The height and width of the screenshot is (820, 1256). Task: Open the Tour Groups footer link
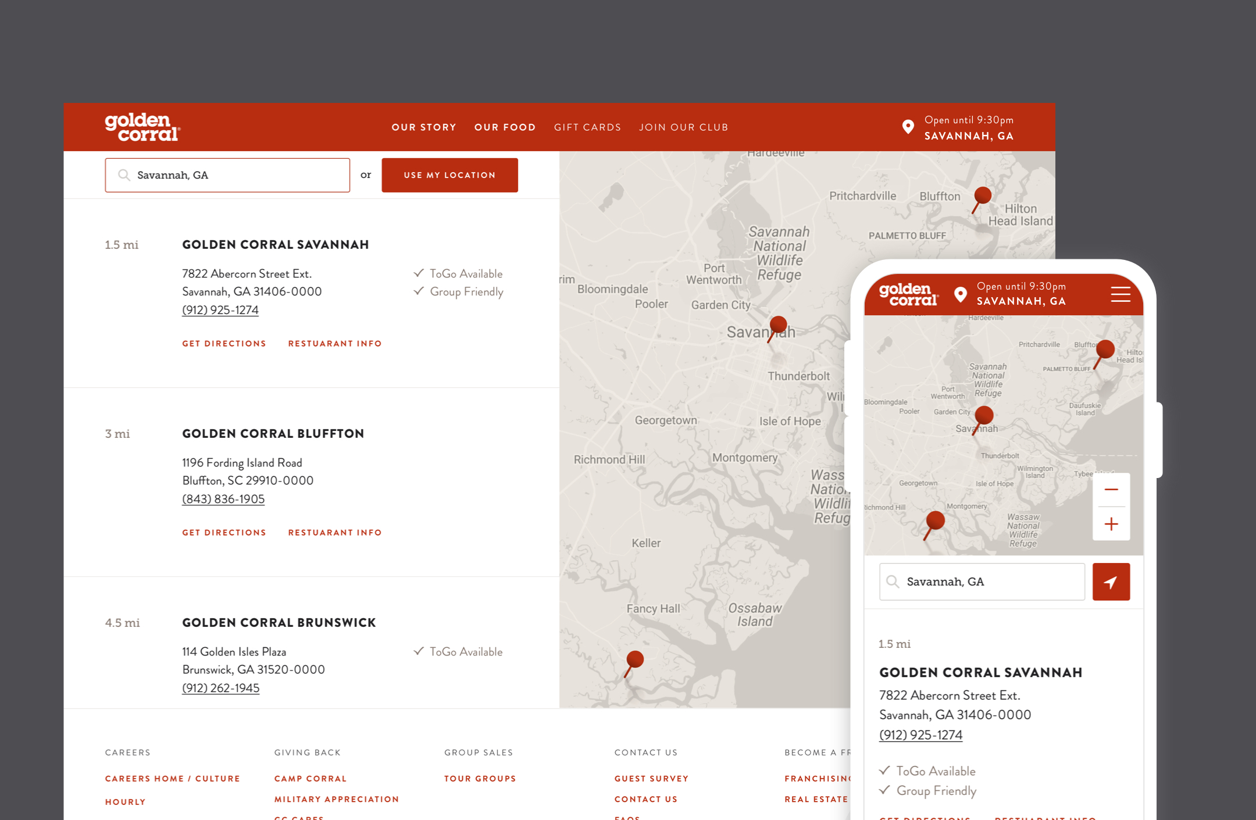[x=480, y=779]
